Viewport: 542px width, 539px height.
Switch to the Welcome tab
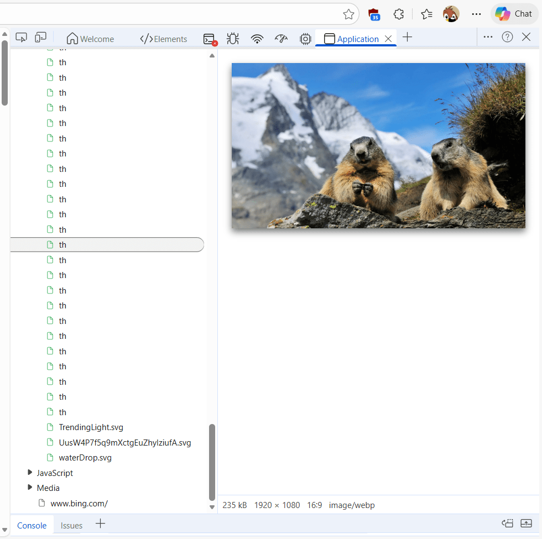tap(90, 39)
